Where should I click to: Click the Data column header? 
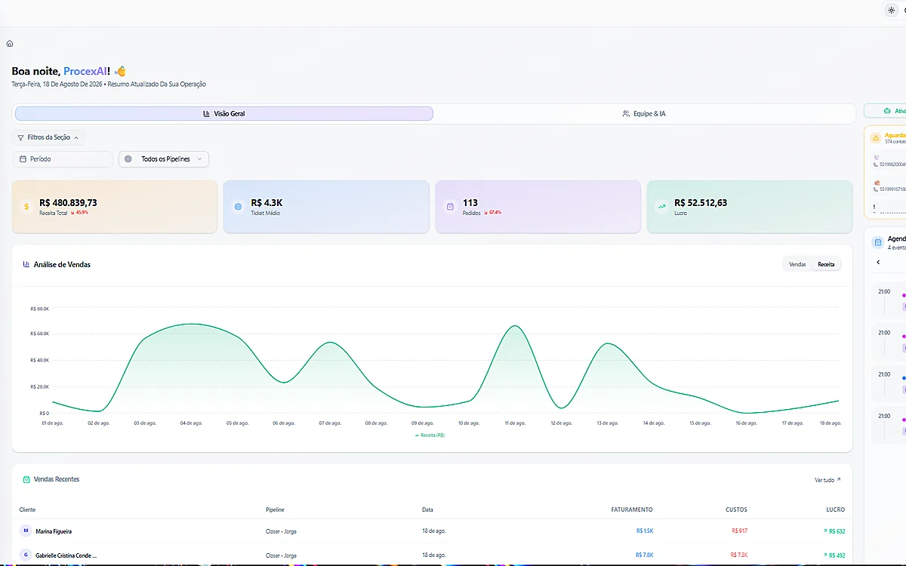click(x=427, y=510)
